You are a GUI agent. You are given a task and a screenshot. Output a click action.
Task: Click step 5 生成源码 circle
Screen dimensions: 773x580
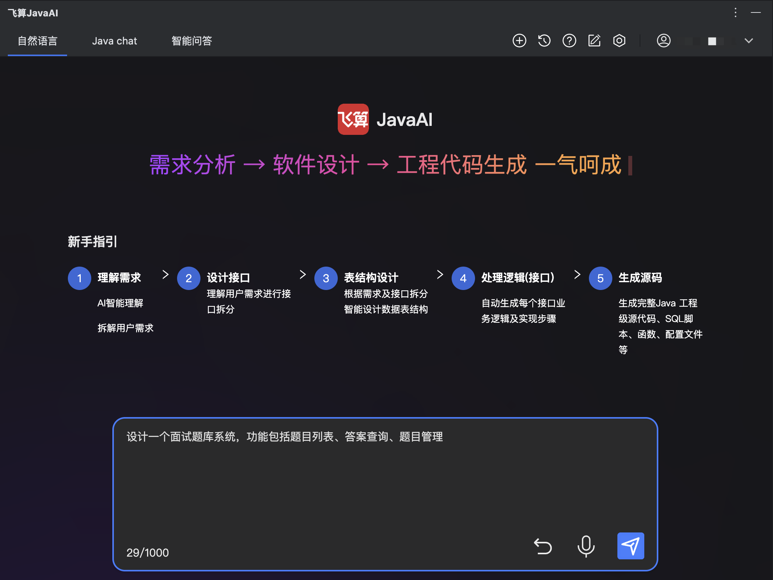click(600, 278)
